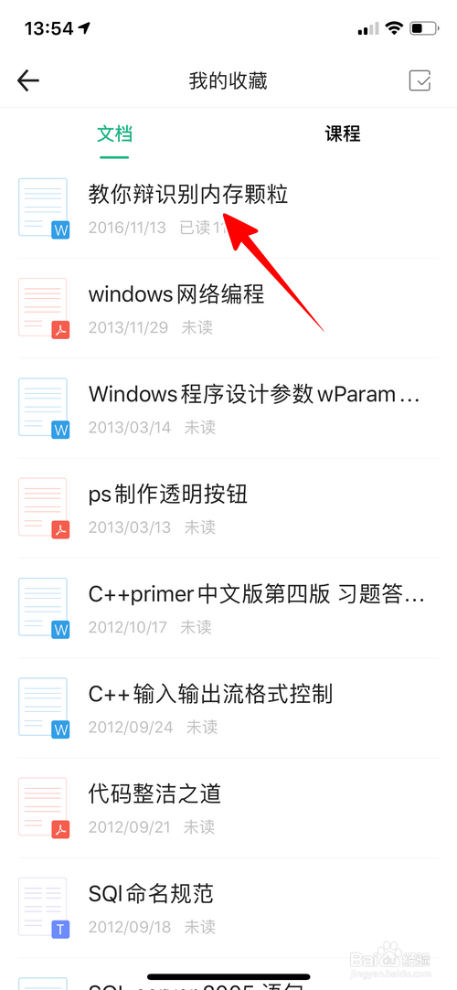Click PDF icon for ps制作透明按钮

coord(44,507)
